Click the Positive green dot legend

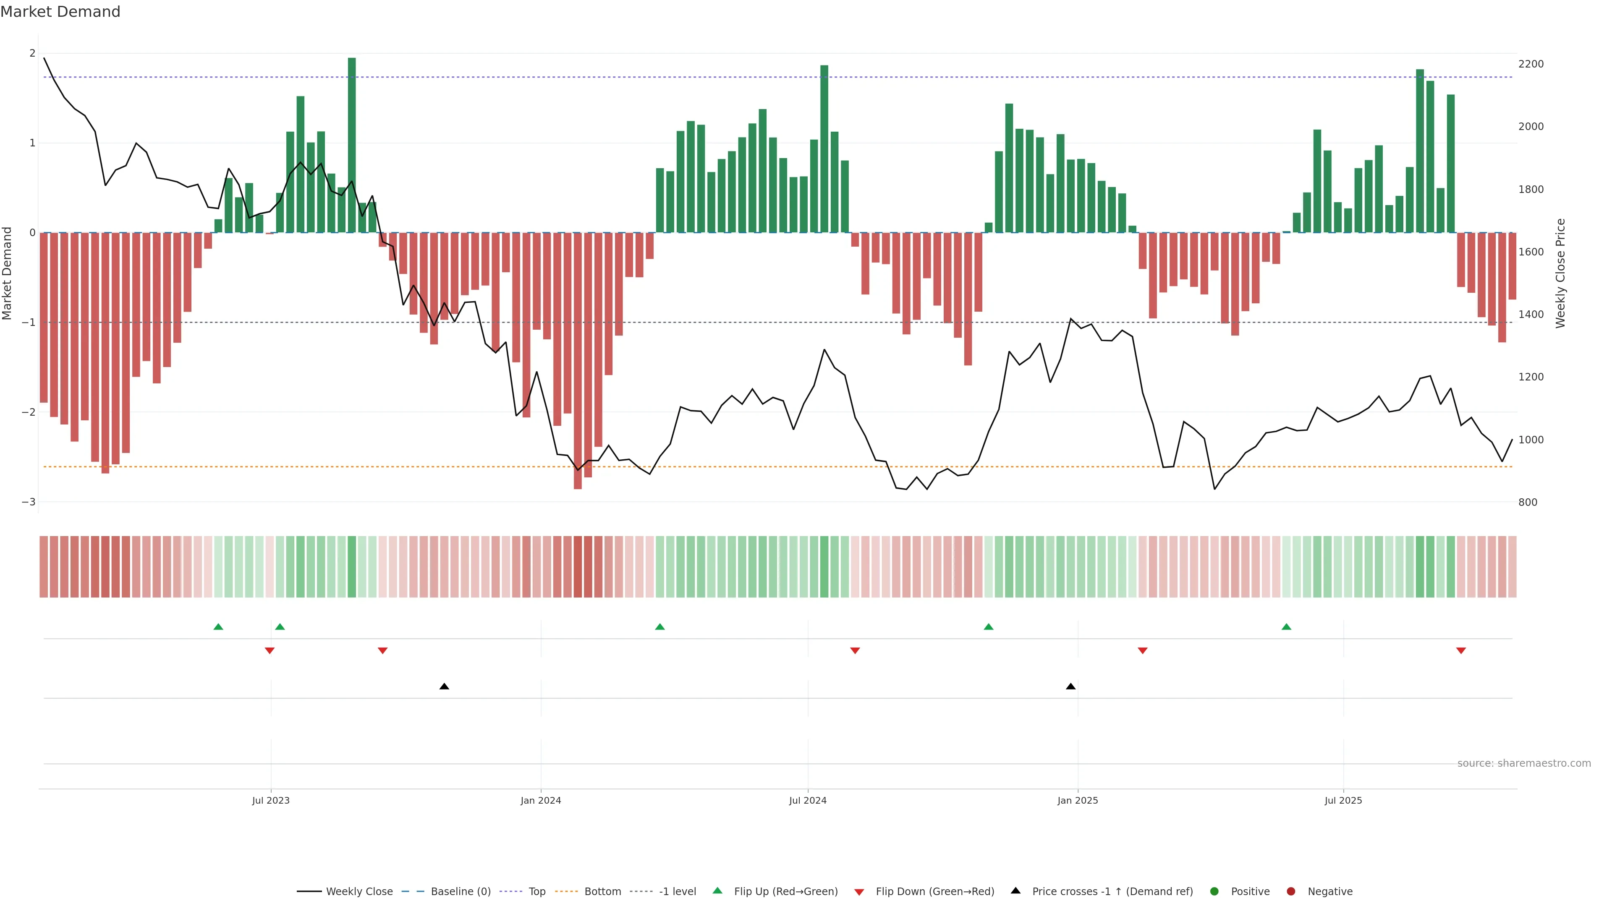pyautogui.click(x=1214, y=891)
